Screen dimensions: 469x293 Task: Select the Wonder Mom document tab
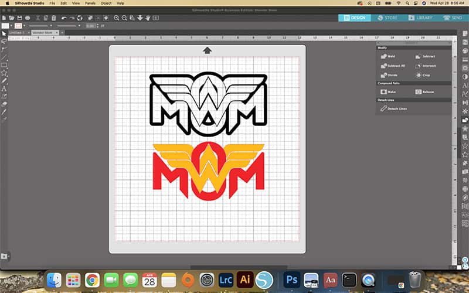[45, 32]
